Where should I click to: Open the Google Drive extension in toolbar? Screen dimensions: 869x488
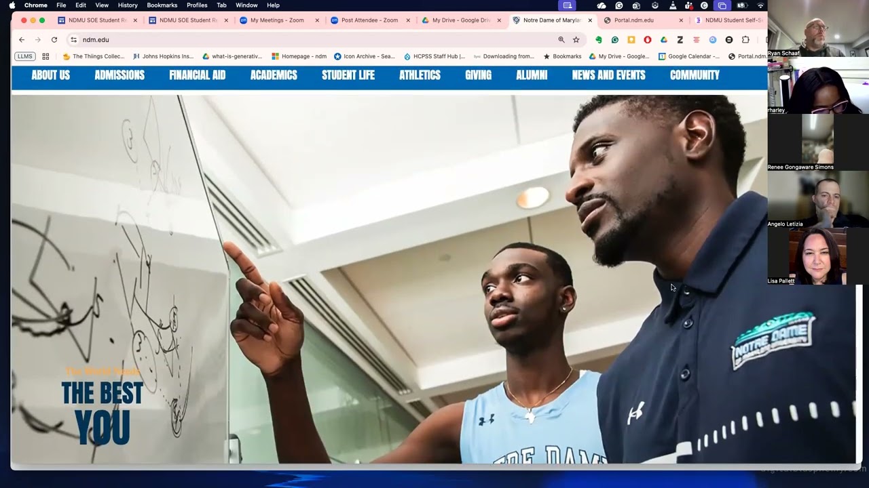663,40
